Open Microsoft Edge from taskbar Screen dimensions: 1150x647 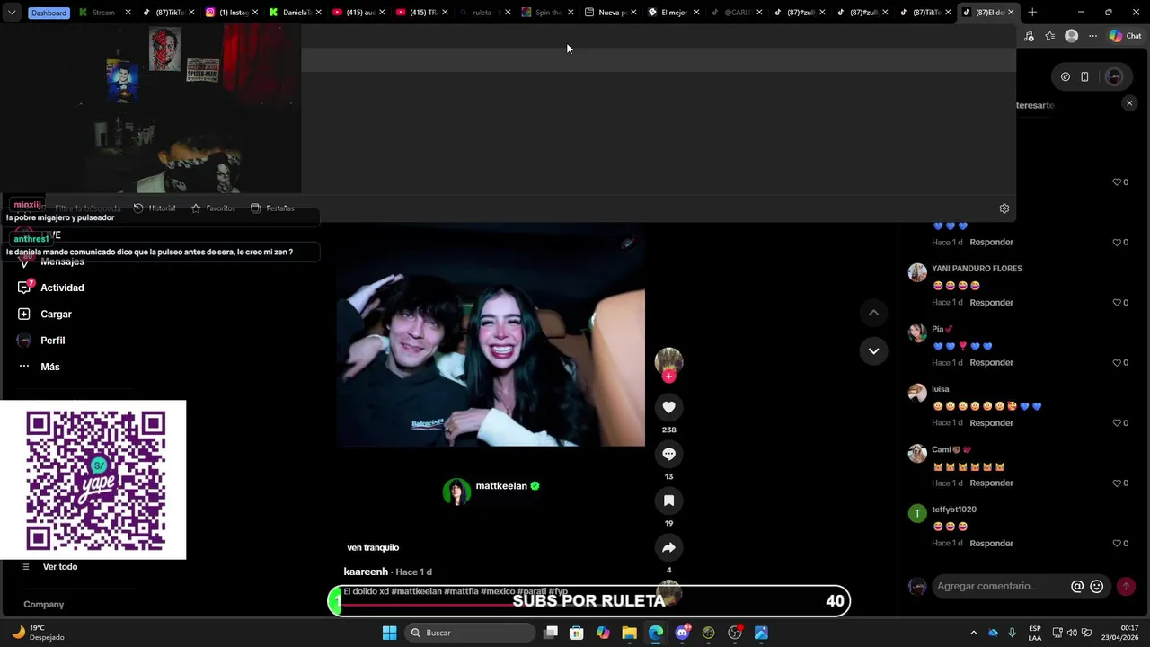(656, 633)
